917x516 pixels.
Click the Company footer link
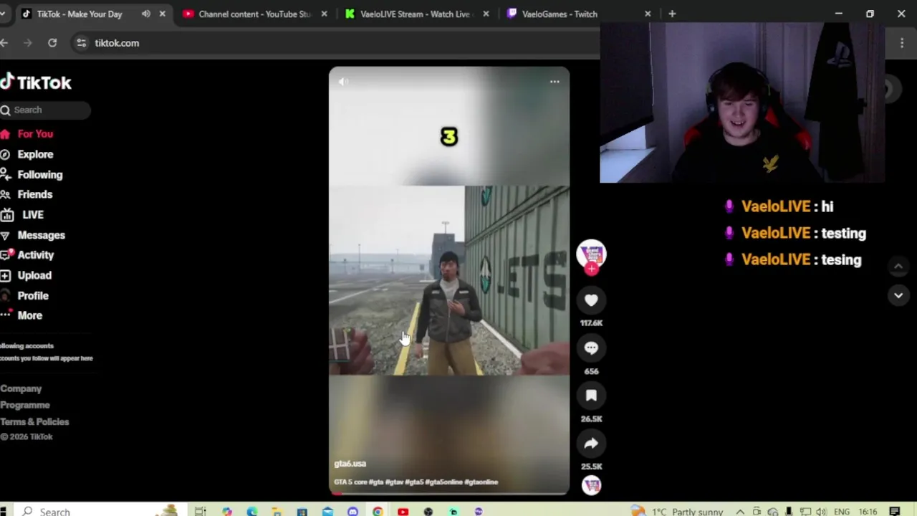pos(21,388)
